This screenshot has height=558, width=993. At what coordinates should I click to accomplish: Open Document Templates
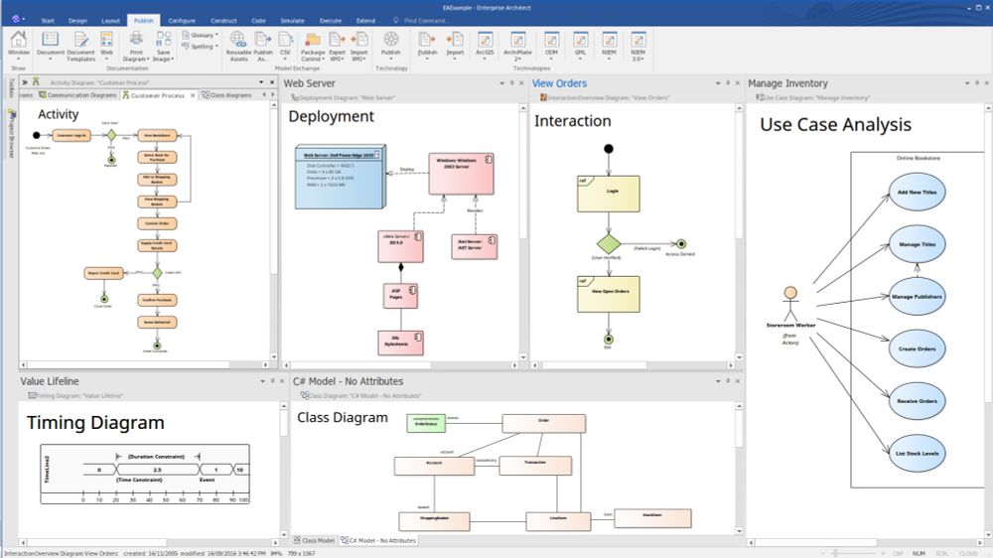pyautogui.click(x=80, y=46)
